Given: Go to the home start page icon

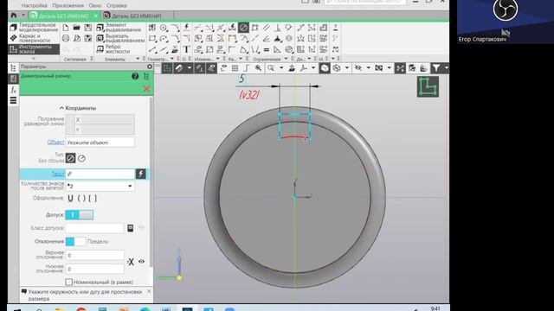Looking at the screenshot, I should pyautogui.click(x=14, y=16).
